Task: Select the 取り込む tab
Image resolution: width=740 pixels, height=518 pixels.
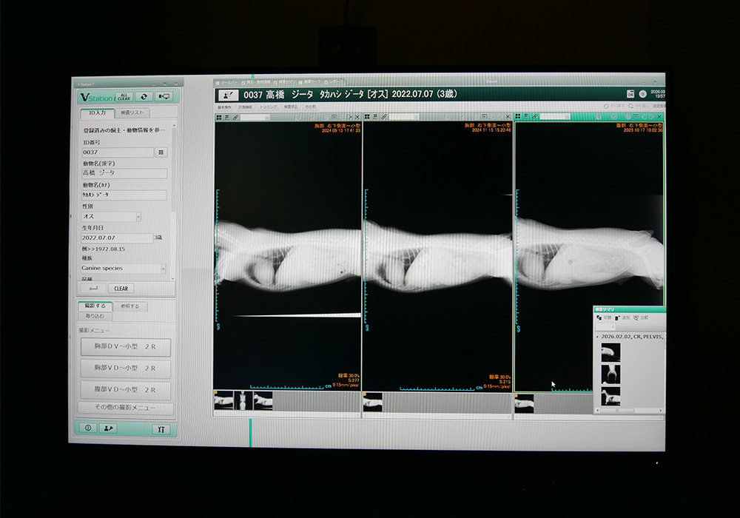Action: (95, 316)
